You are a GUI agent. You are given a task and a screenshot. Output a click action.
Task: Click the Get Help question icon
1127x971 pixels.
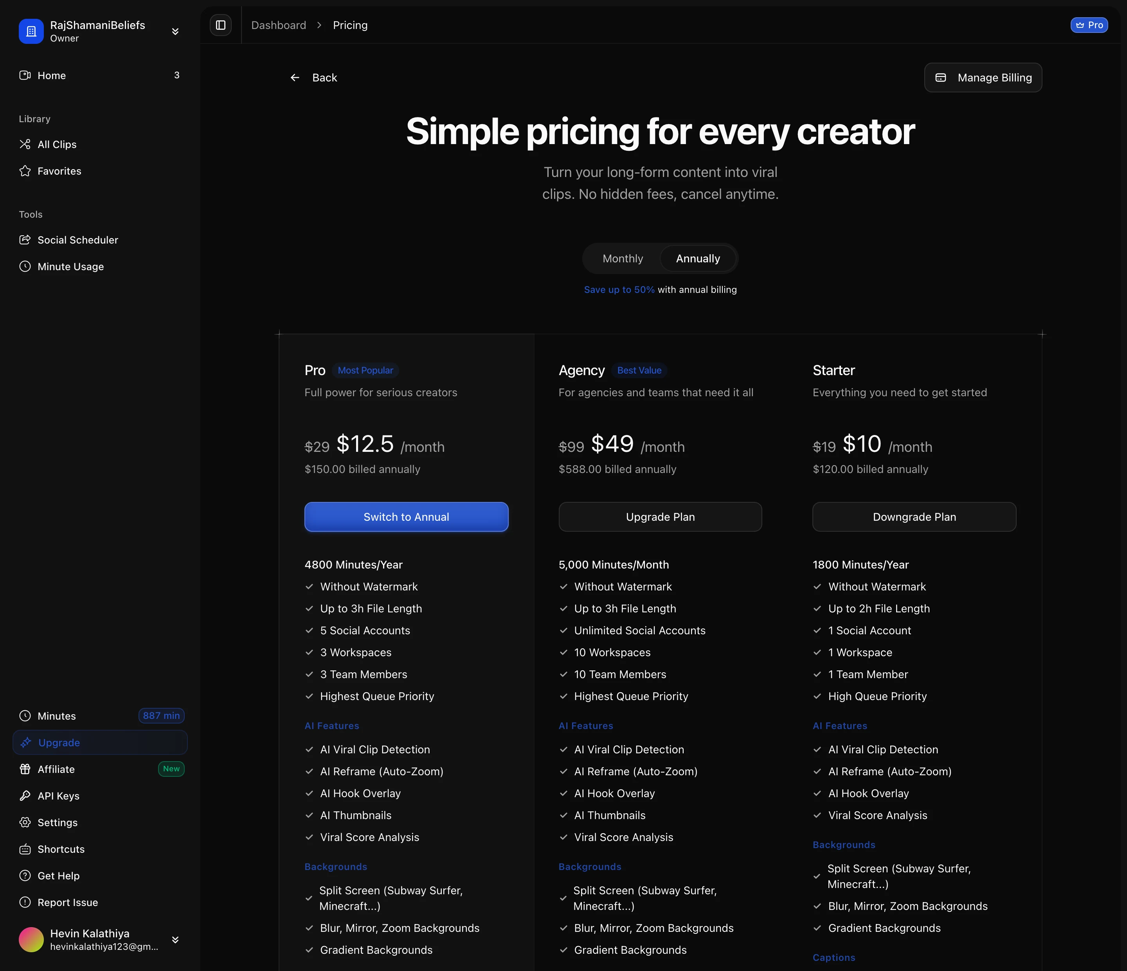(x=25, y=876)
